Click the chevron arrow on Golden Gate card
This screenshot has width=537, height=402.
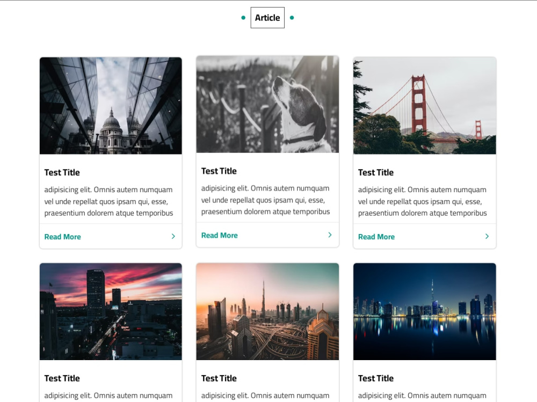pos(487,236)
